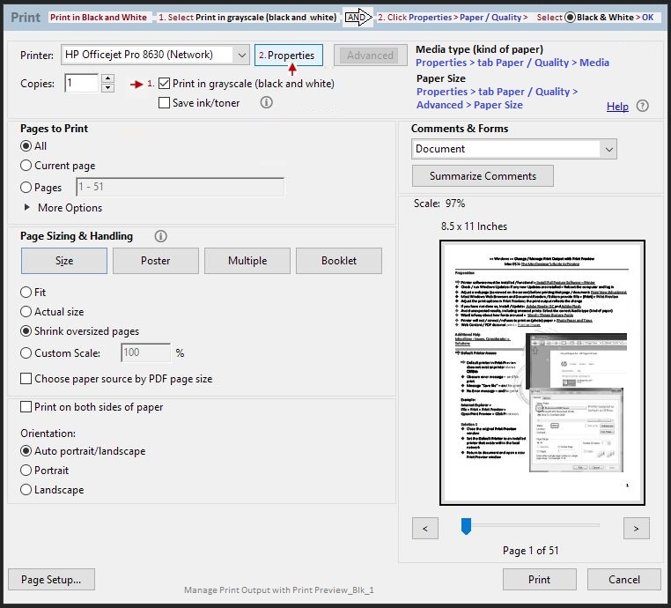Select Current page radio button

pos(26,166)
